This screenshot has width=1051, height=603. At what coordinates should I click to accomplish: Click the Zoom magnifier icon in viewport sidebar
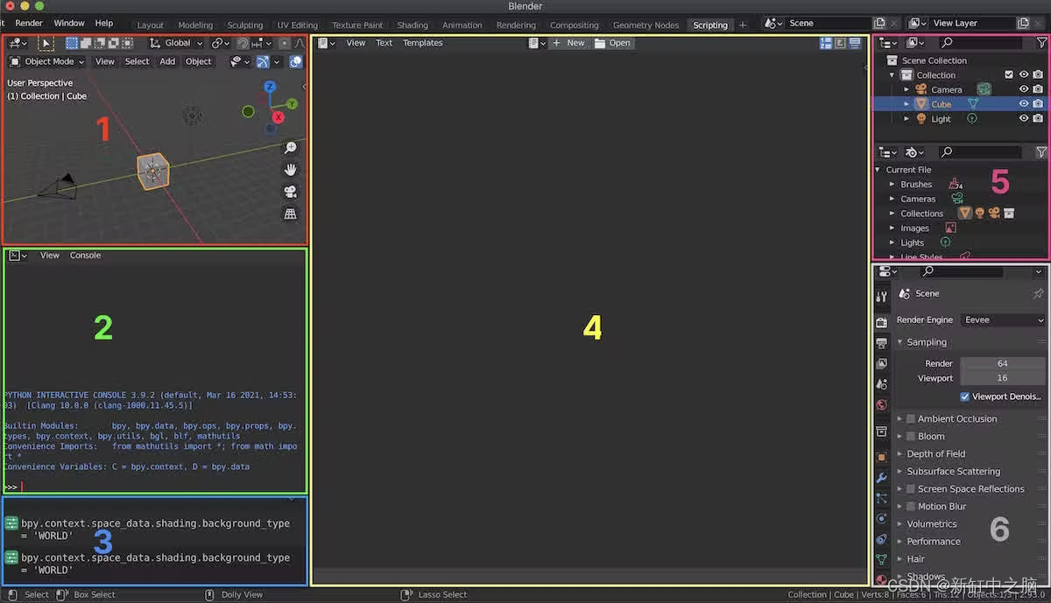[290, 148]
